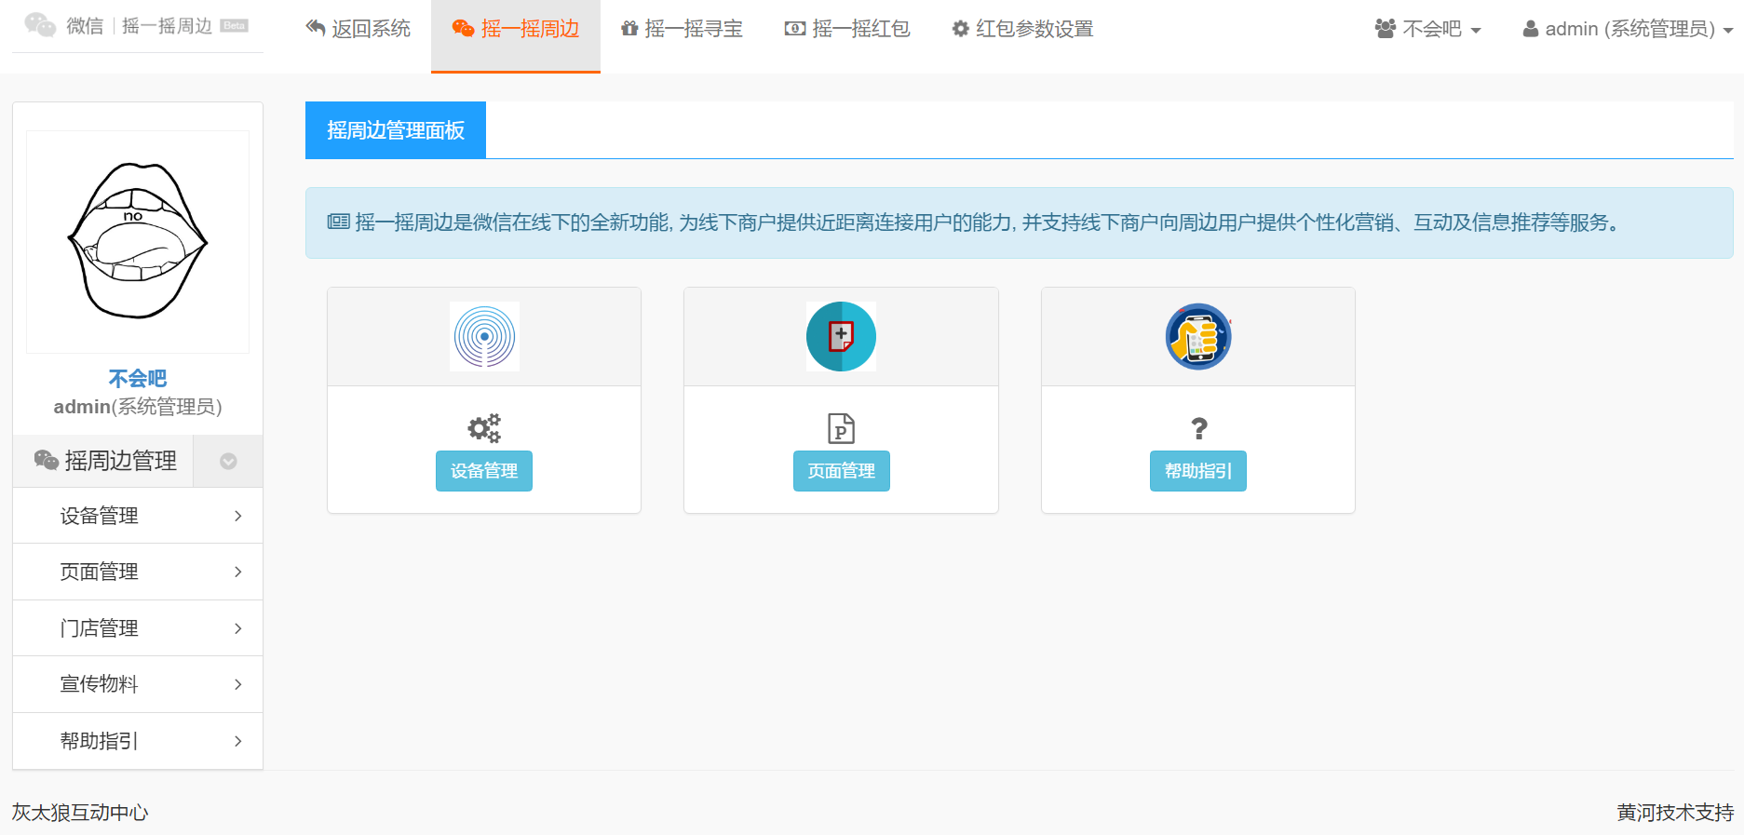Click the users group icon beside 不会吧
1744x835 pixels.
point(1386,29)
